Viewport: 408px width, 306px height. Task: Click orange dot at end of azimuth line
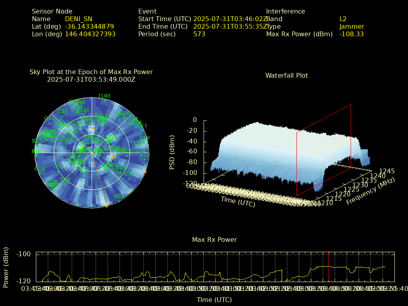tap(106, 206)
